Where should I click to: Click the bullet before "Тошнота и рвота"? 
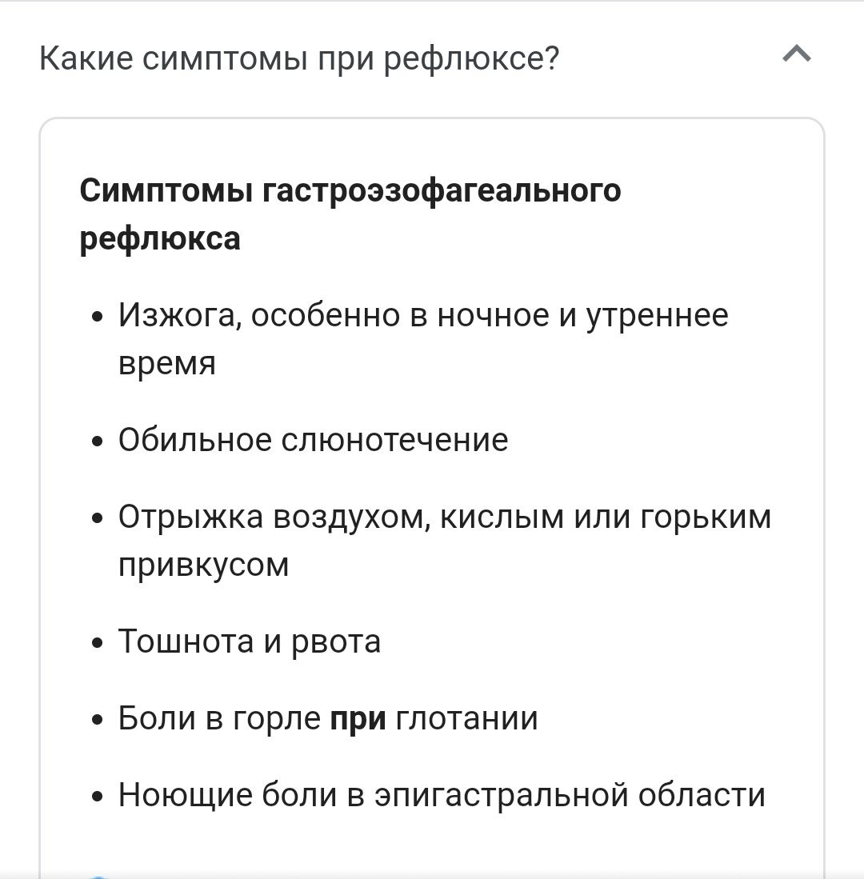click(98, 642)
